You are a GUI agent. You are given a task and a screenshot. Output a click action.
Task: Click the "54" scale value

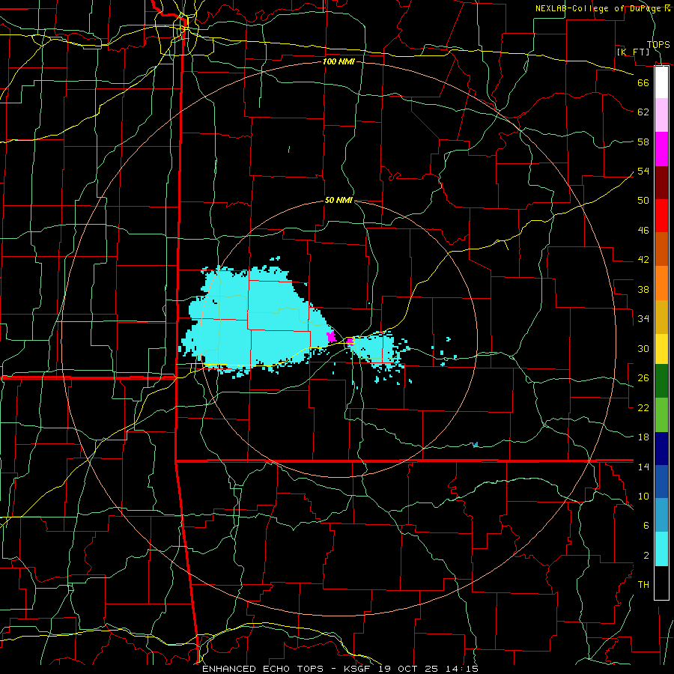643,171
